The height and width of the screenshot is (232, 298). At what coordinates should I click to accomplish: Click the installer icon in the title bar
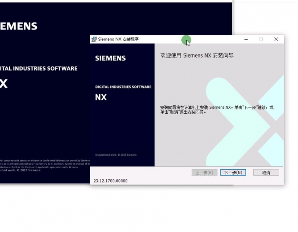pos(94,39)
